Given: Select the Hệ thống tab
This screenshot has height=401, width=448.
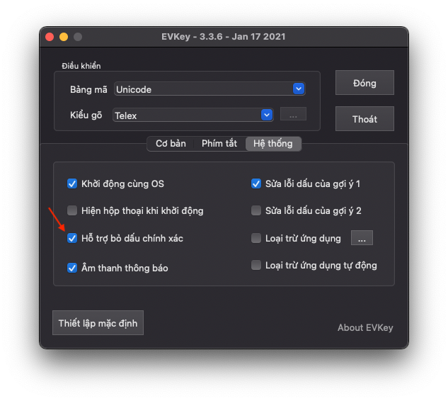Looking at the screenshot, I should point(272,143).
